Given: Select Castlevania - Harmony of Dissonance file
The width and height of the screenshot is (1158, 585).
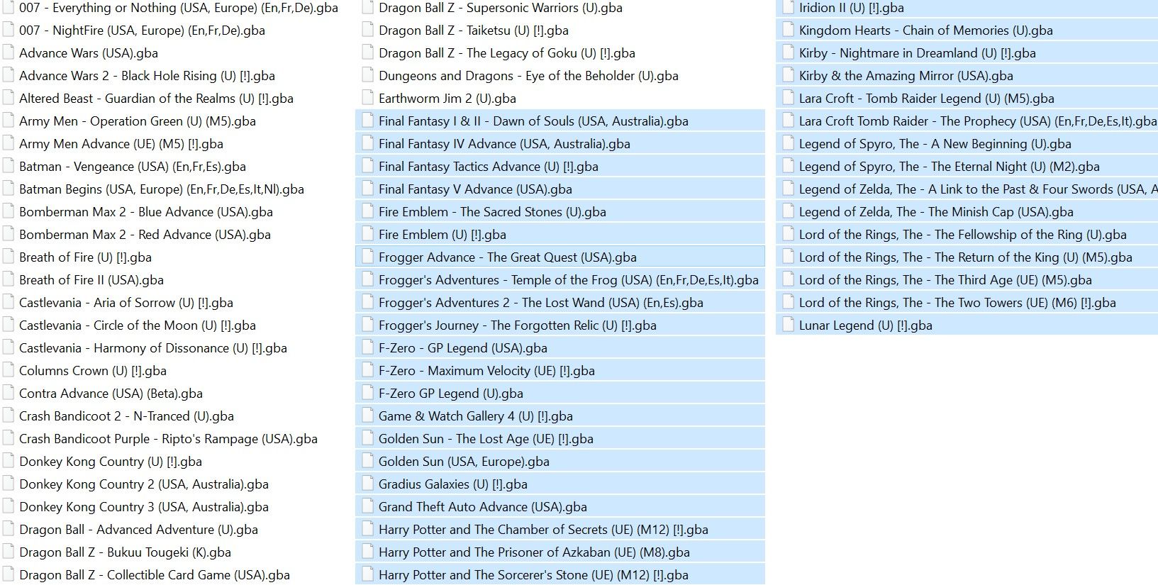Looking at the screenshot, I should (153, 348).
